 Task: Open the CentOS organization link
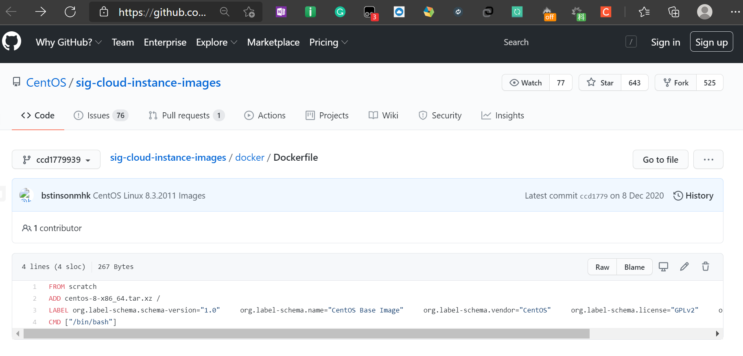[x=46, y=83]
